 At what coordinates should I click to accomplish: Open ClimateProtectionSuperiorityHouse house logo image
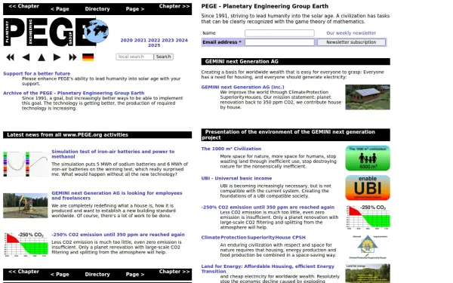coord(368,247)
